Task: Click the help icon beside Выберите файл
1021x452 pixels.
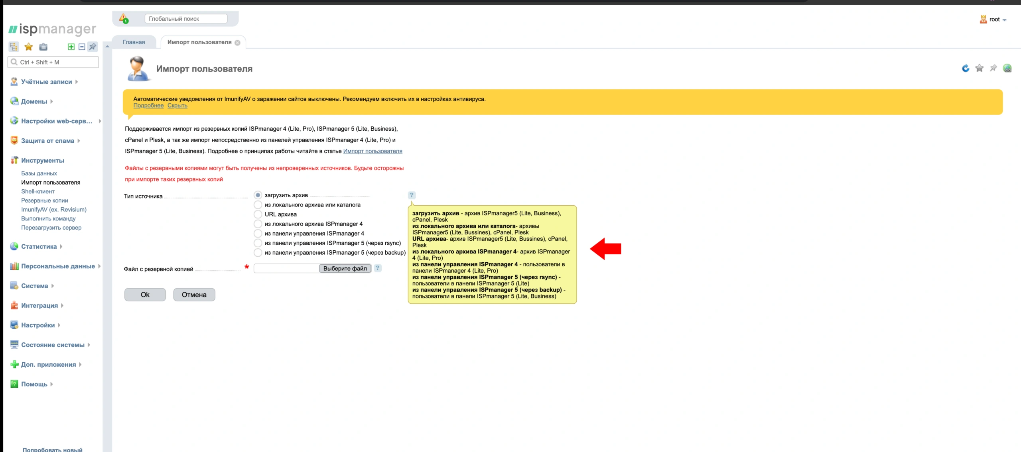Action: 377,268
